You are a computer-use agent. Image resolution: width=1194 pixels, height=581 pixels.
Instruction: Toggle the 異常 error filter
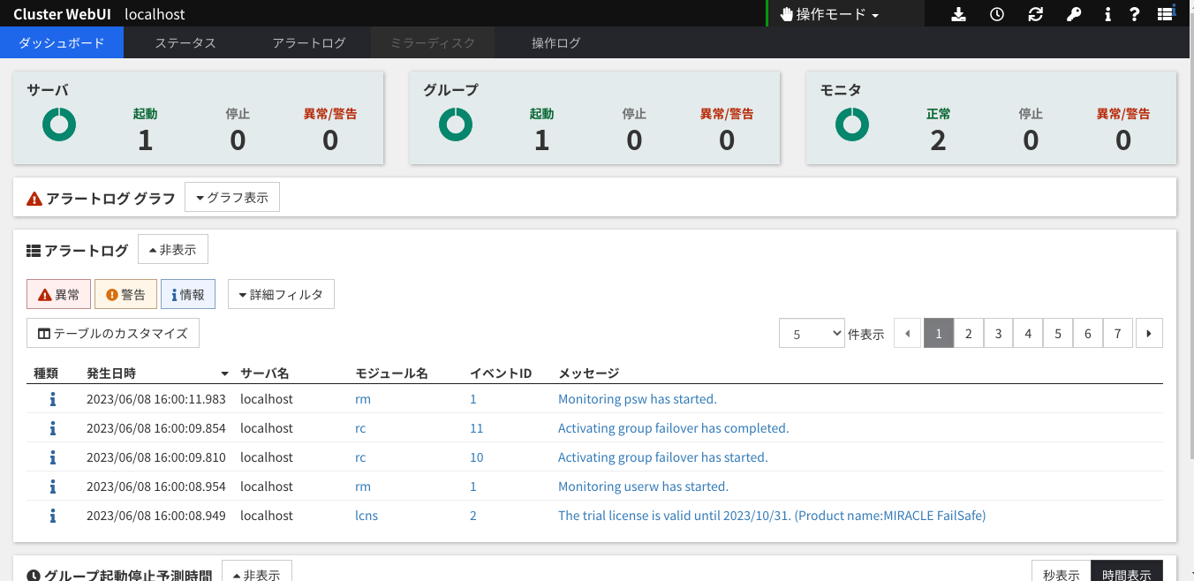point(58,295)
